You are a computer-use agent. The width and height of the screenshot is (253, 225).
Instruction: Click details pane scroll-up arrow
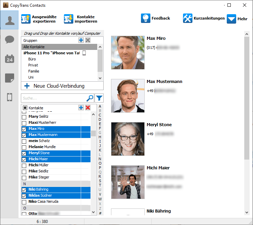click(247, 34)
